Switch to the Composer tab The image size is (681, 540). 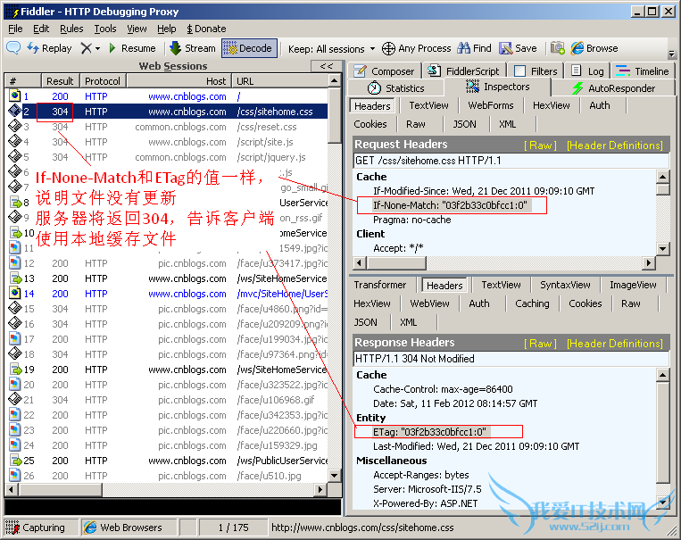[x=384, y=71]
